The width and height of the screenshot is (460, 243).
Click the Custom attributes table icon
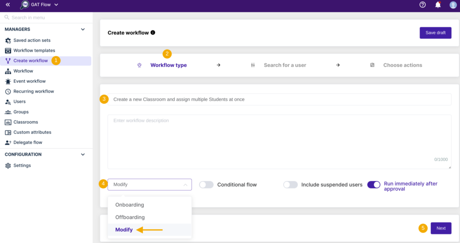click(x=8, y=133)
